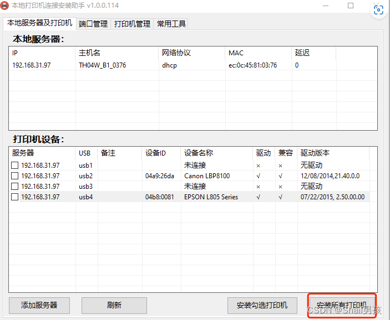Click the 服务器 column header
Image resolution: width=390 pixels, height=320 pixels.
click(x=42, y=153)
